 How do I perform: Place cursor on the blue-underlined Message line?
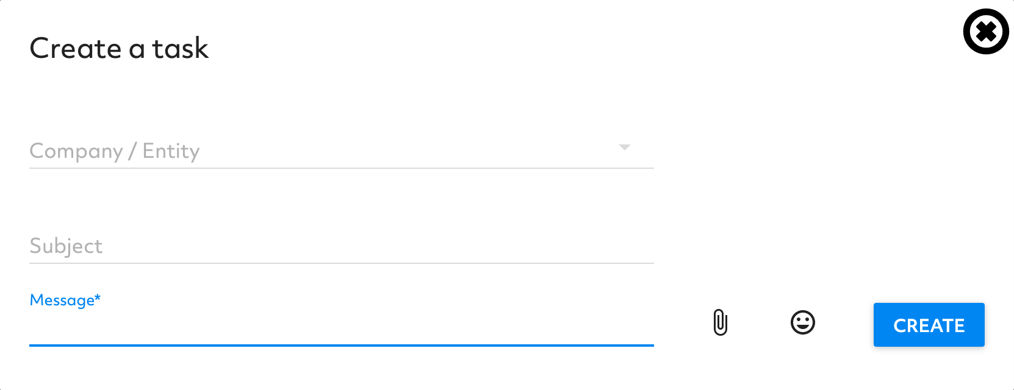tap(342, 328)
